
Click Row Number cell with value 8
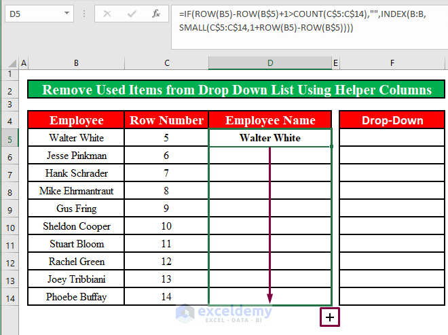(x=166, y=191)
